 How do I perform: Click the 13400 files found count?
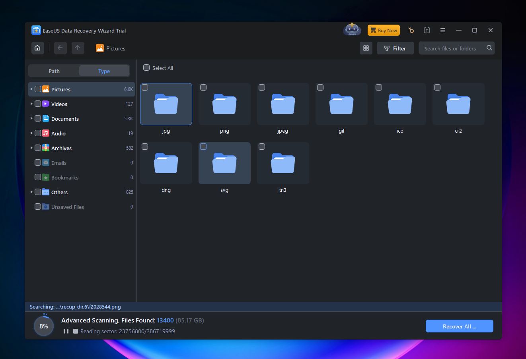[x=166, y=320]
